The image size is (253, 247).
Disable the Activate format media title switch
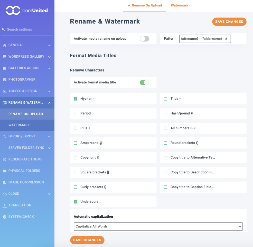pos(144,83)
